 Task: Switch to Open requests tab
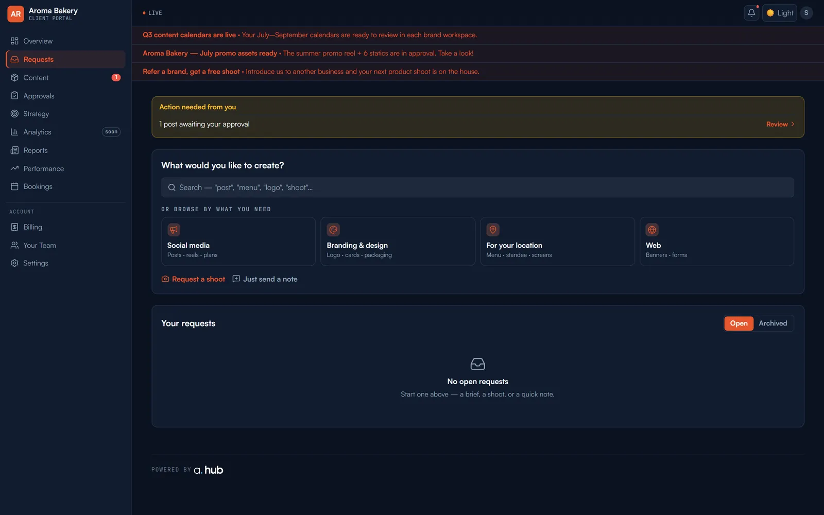739,323
